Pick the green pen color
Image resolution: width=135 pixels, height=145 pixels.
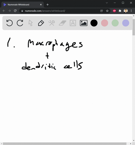point(115,23)
